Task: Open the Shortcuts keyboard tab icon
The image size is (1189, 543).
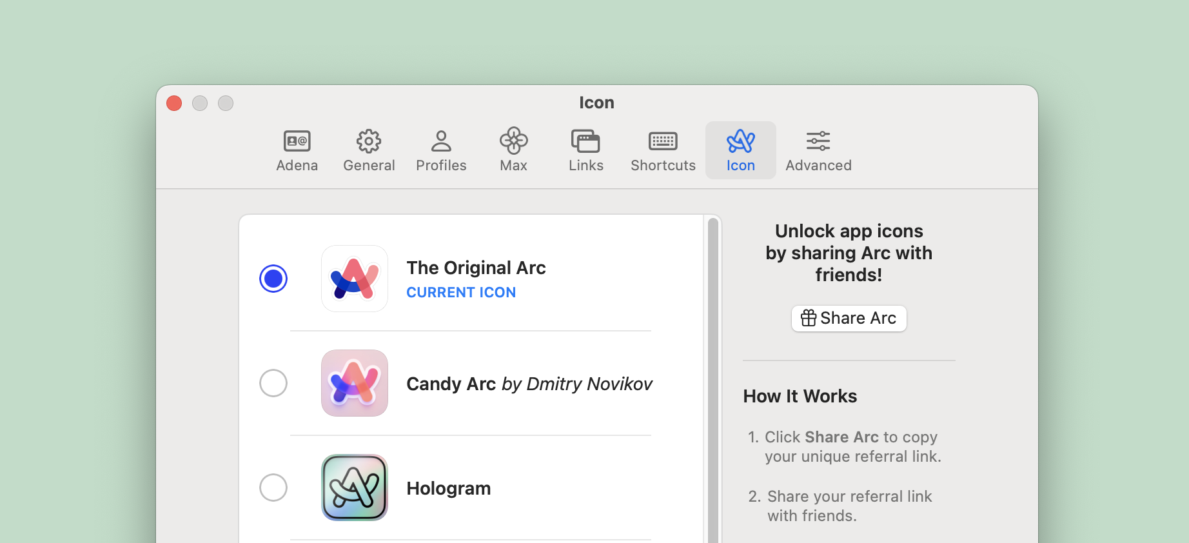Action: (x=663, y=141)
